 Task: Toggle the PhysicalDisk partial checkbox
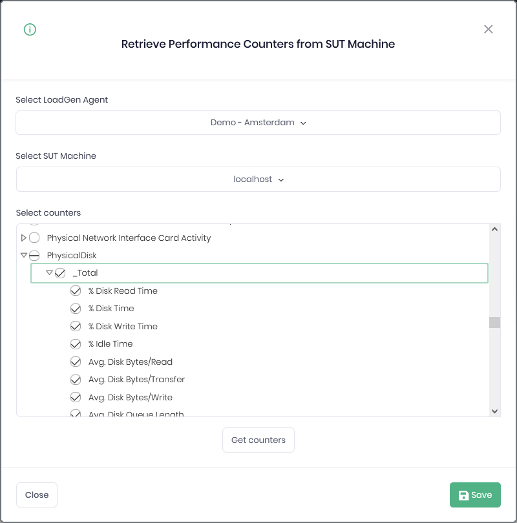pos(34,256)
